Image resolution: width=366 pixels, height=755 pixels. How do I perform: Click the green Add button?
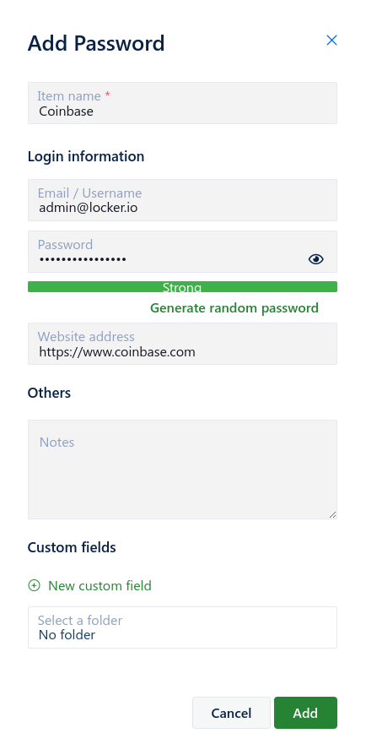pyautogui.click(x=305, y=713)
